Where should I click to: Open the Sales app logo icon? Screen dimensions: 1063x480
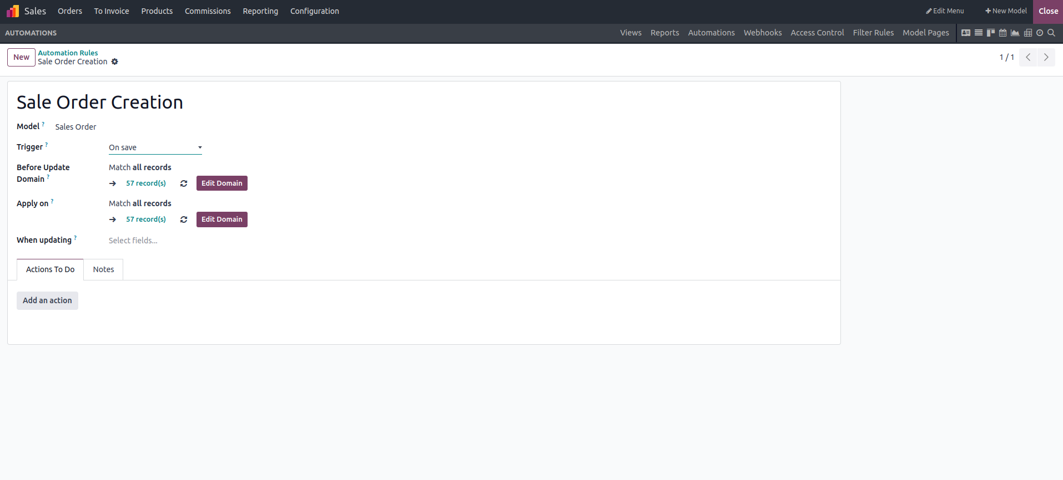12,11
